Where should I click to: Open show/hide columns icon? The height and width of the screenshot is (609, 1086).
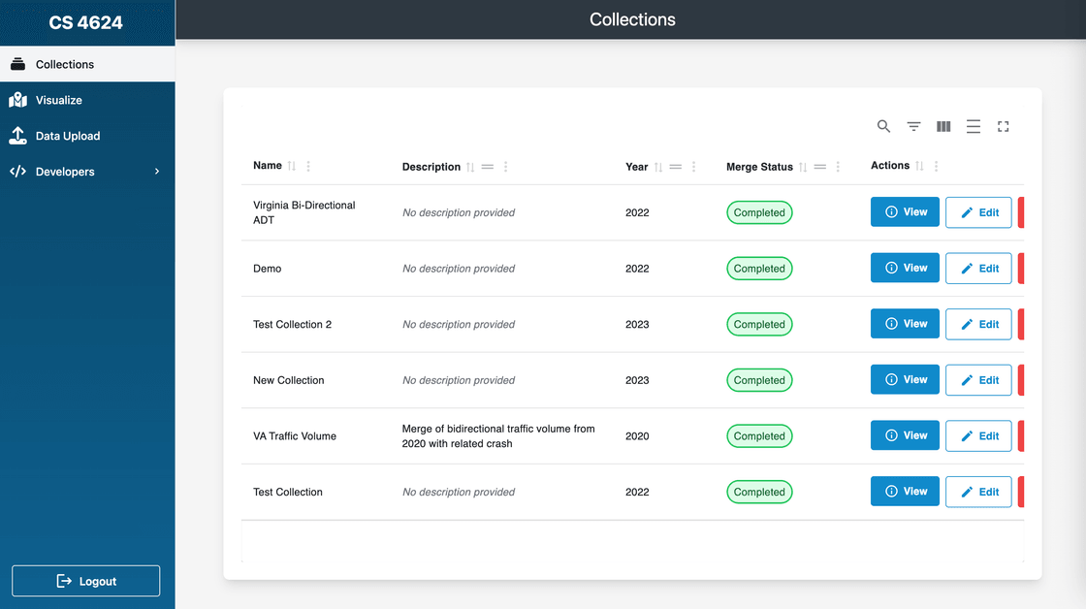tap(943, 126)
